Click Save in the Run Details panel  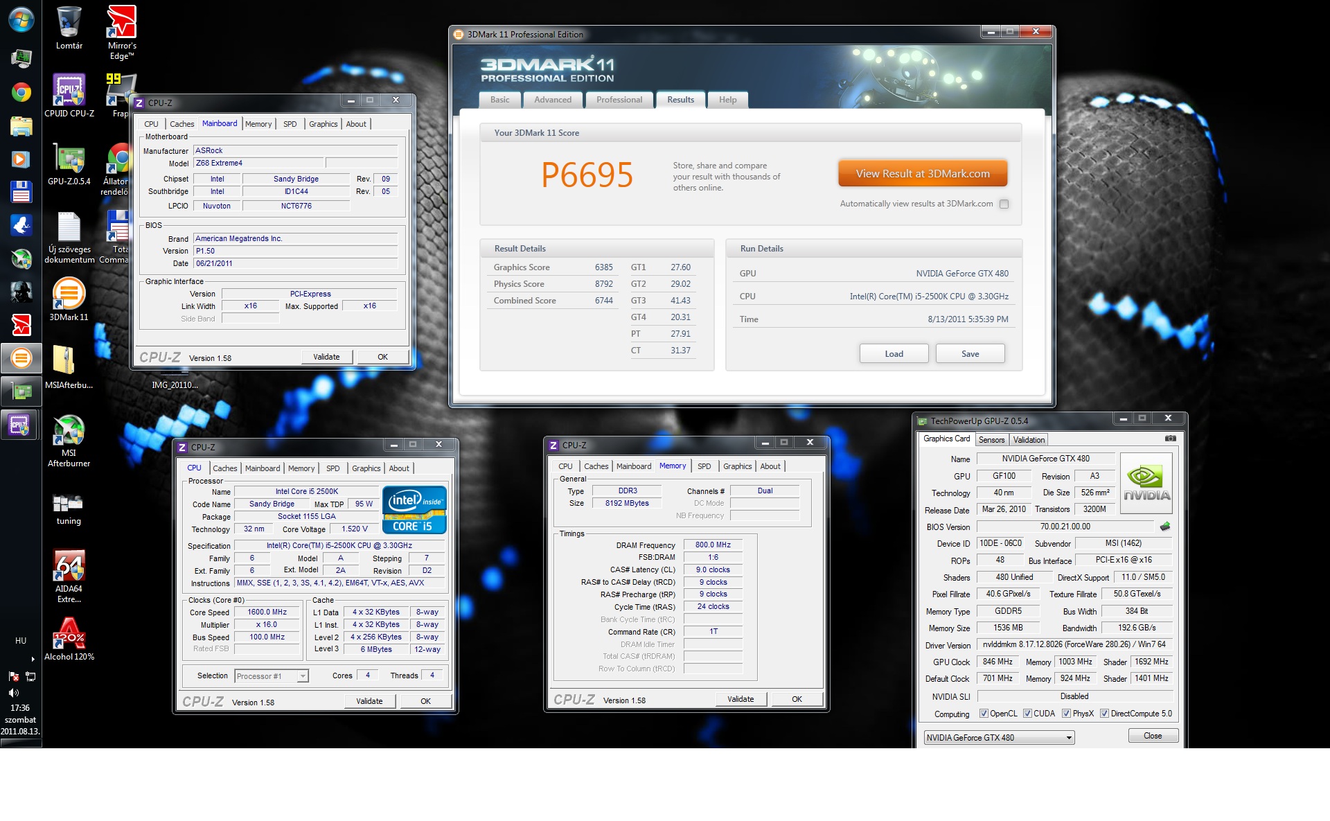(x=970, y=354)
